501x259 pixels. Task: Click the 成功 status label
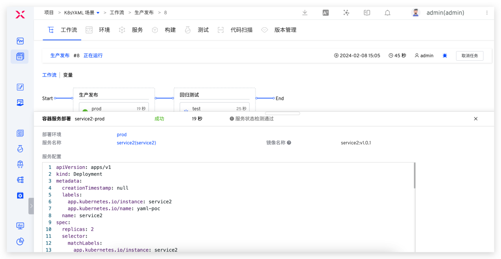160,119
